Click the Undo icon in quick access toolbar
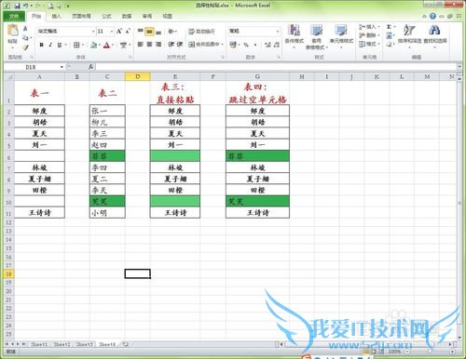This screenshot has width=466, height=359. [26, 6]
